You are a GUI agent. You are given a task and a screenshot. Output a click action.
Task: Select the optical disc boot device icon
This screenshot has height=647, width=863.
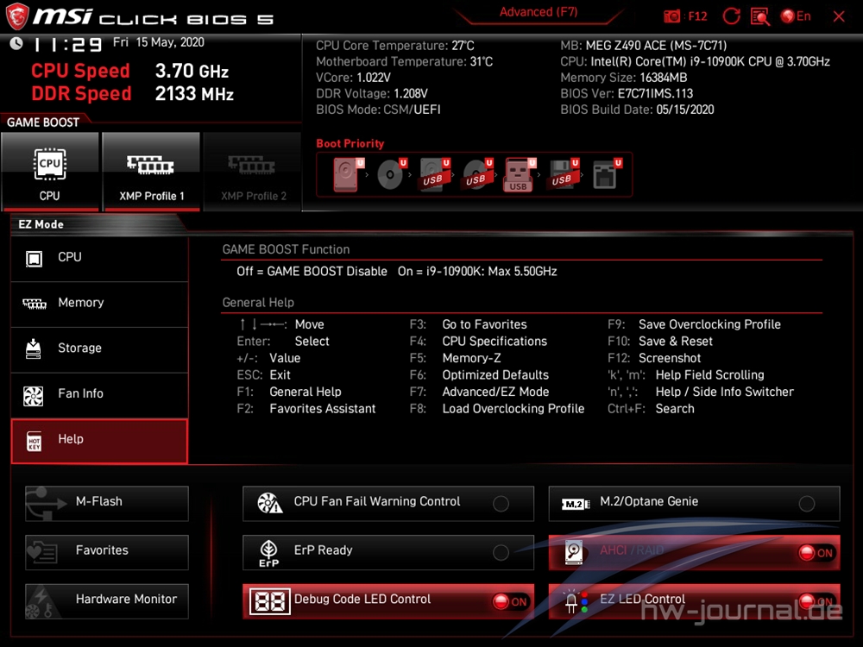[391, 175]
